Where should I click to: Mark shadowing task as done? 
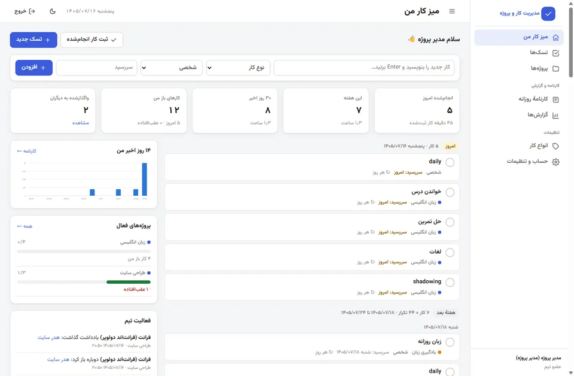tap(450, 283)
